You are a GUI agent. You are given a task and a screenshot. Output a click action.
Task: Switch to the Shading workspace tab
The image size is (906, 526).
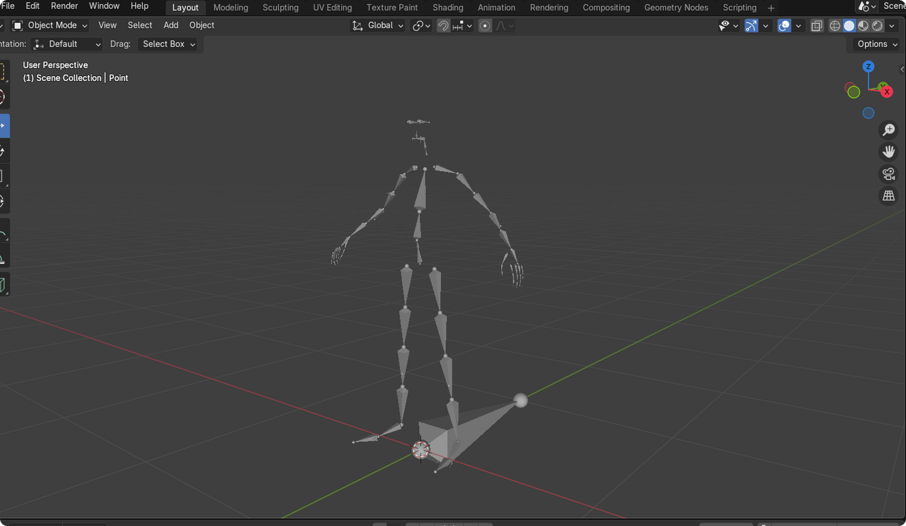(448, 8)
